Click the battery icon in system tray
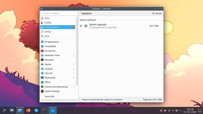Image resolution: width=203 pixels, height=114 pixels. click(177, 111)
